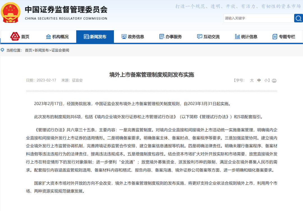Open the 政务信息 navigation tab

[133, 37]
